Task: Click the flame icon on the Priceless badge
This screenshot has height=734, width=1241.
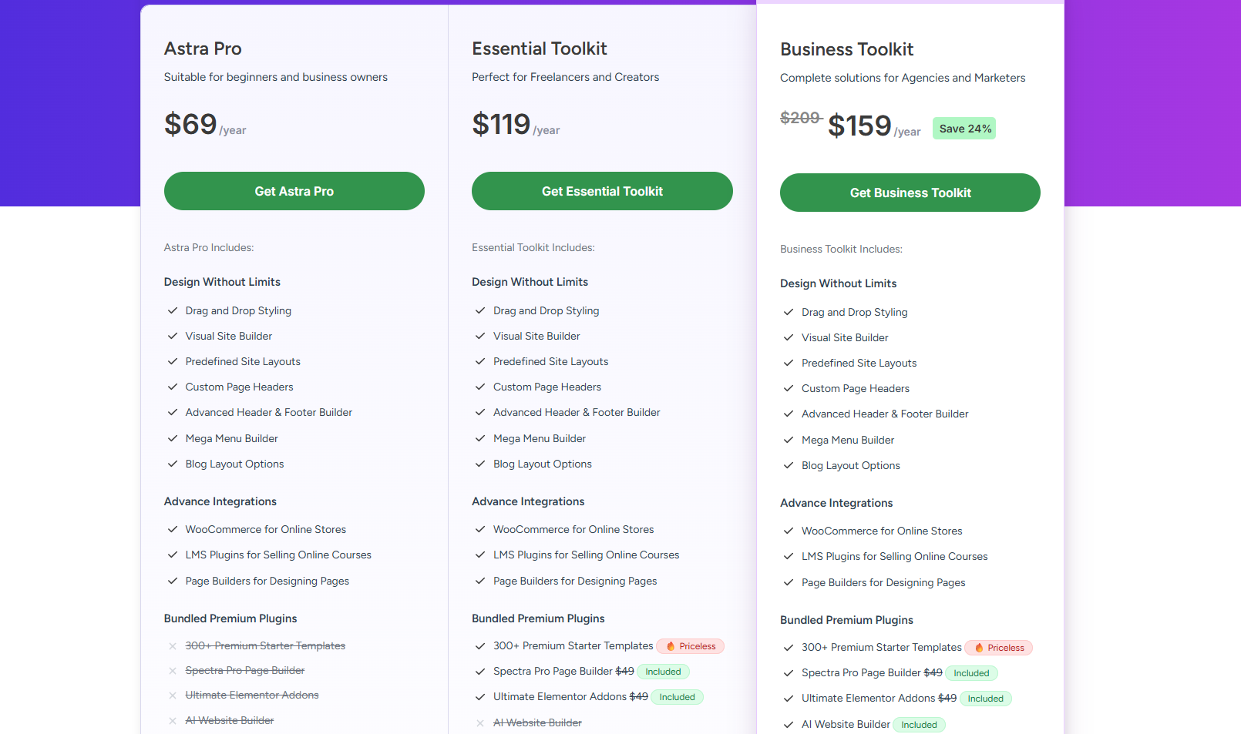Action: pyautogui.click(x=670, y=646)
